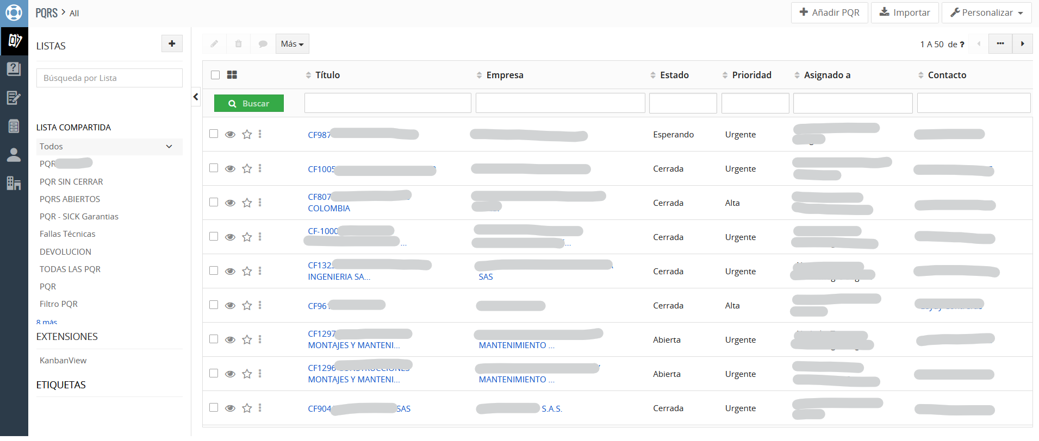Focus the Título filter field
Viewport: 1039px width, 441px height.
tap(388, 103)
